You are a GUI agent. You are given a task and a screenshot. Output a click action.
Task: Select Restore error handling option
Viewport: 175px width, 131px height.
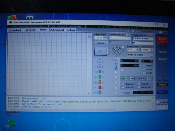coord(139,87)
